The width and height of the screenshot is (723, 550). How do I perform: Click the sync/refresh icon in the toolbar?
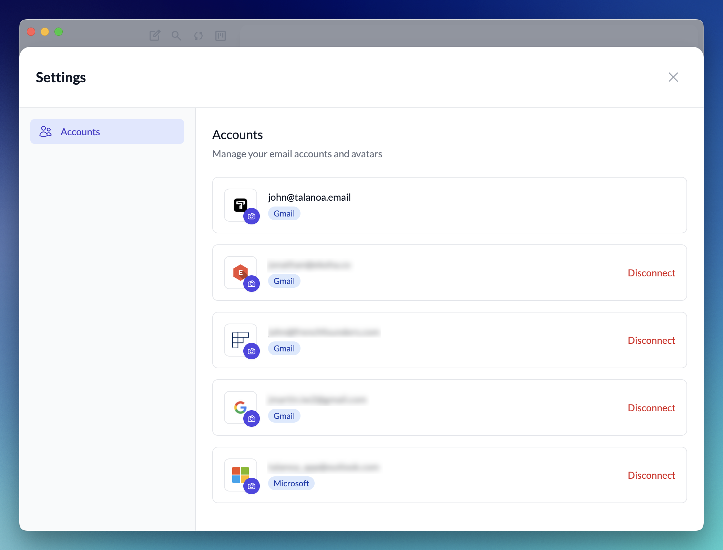198,36
